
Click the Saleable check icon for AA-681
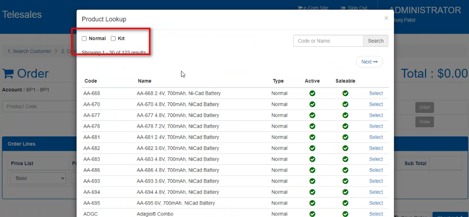pyautogui.click(x=345, y=137)
